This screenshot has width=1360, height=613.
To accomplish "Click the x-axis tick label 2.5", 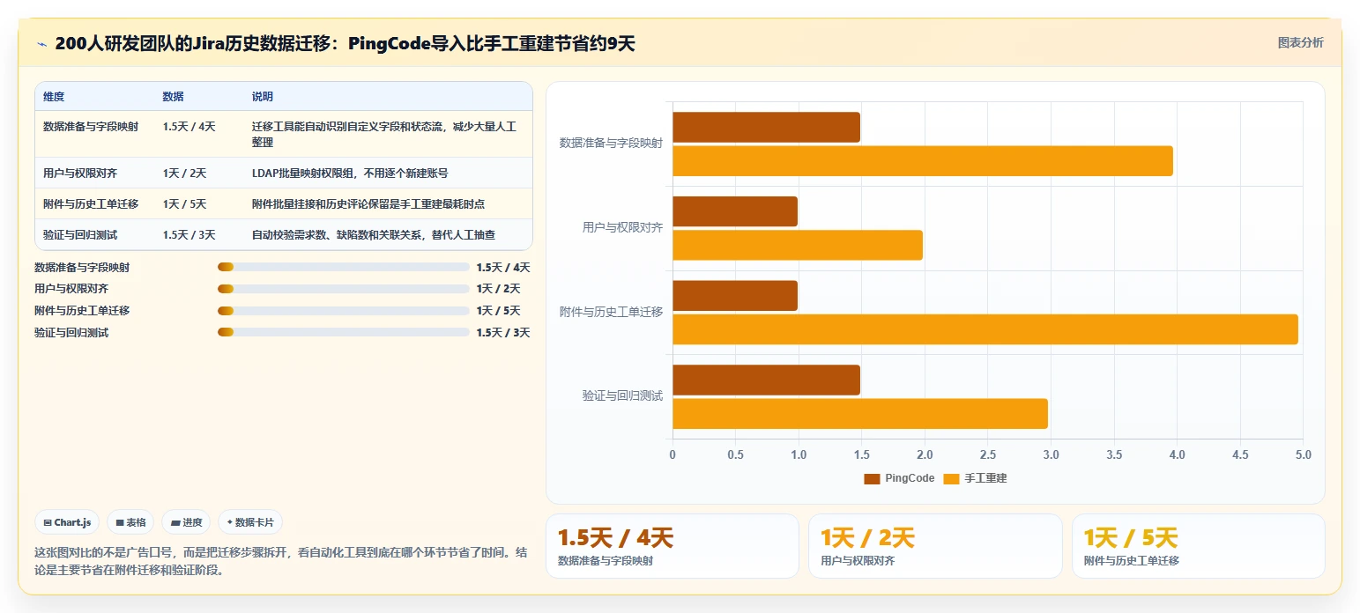I will pos(987,454).
